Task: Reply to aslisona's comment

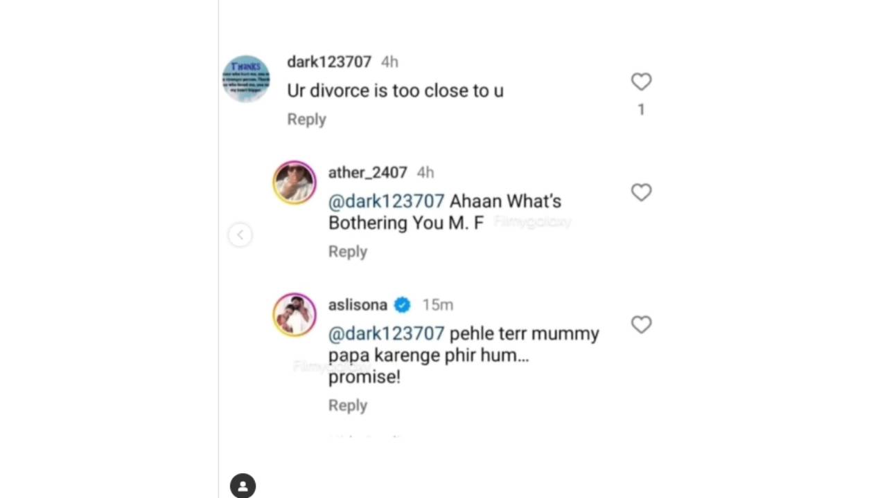Action: pyautogui.click(x=347, y=405)
